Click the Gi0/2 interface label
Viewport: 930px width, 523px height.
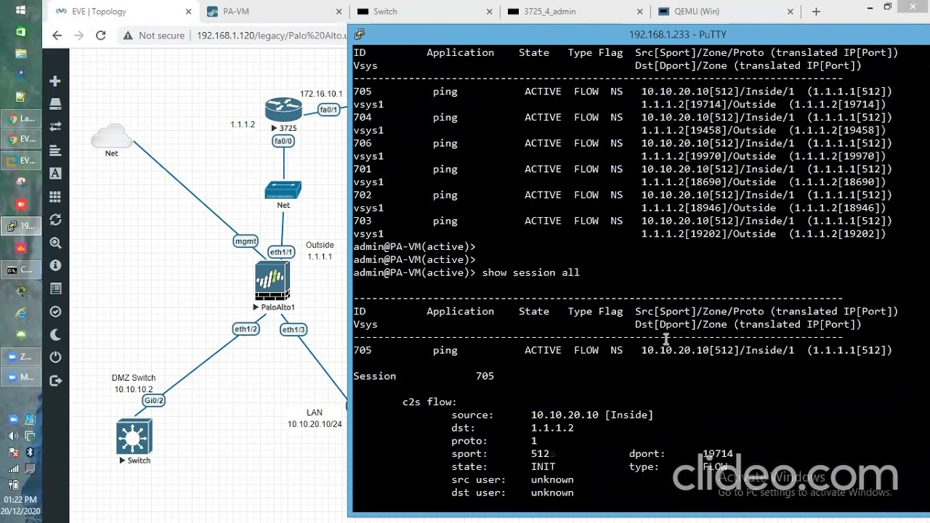click(153, 401)
